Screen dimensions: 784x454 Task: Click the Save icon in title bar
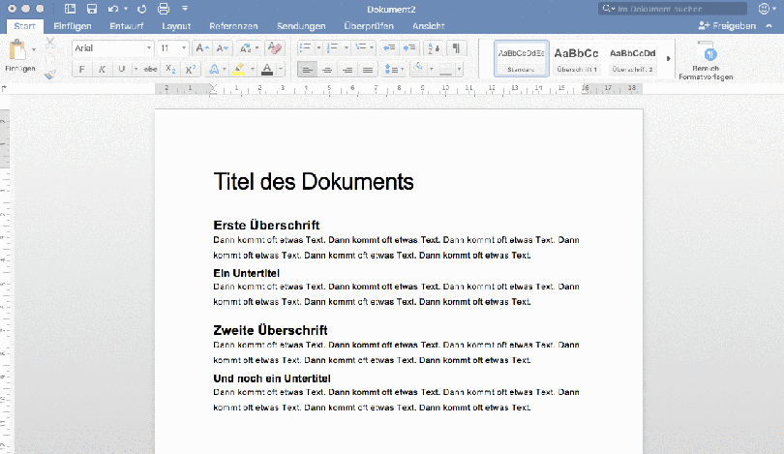click(91, 9)
